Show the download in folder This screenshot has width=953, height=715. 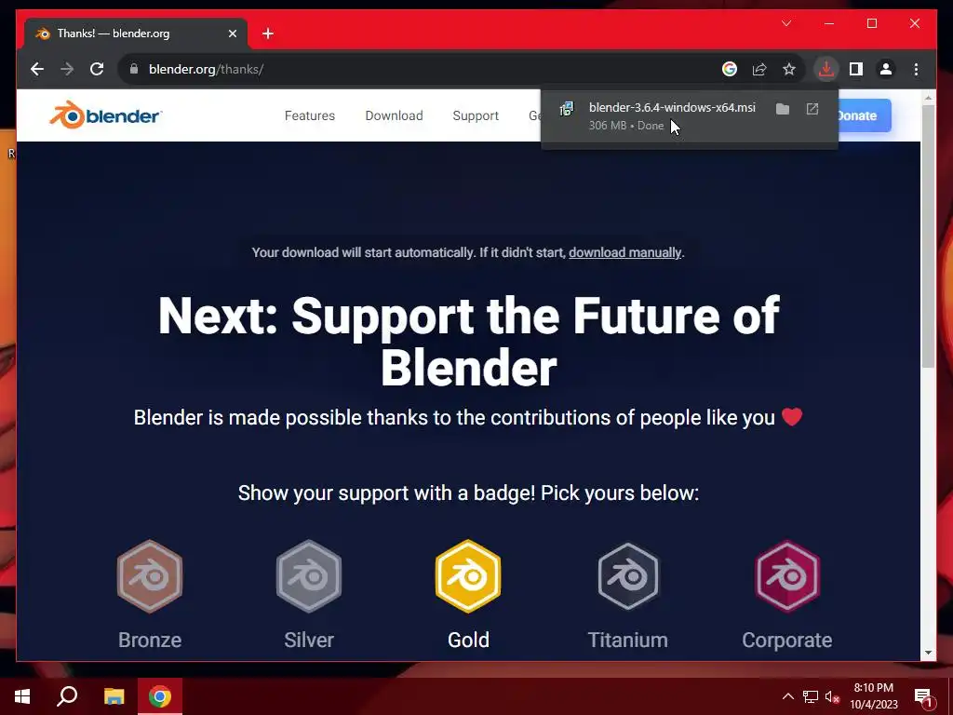(783, 109)
